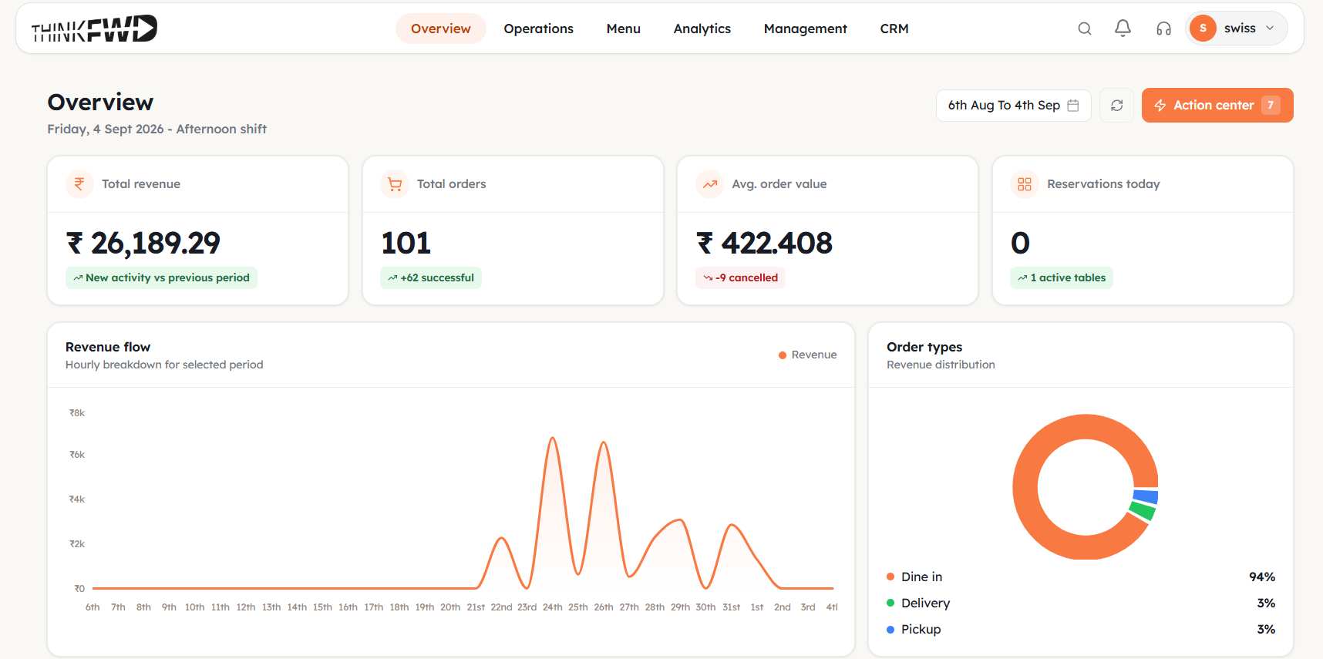Click the 24th peak on revenue chart
The image size is (1323, 659).
[552, 439]
